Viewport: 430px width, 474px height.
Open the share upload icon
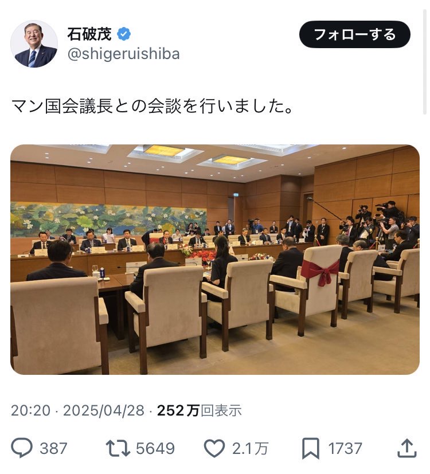(406, 448)
